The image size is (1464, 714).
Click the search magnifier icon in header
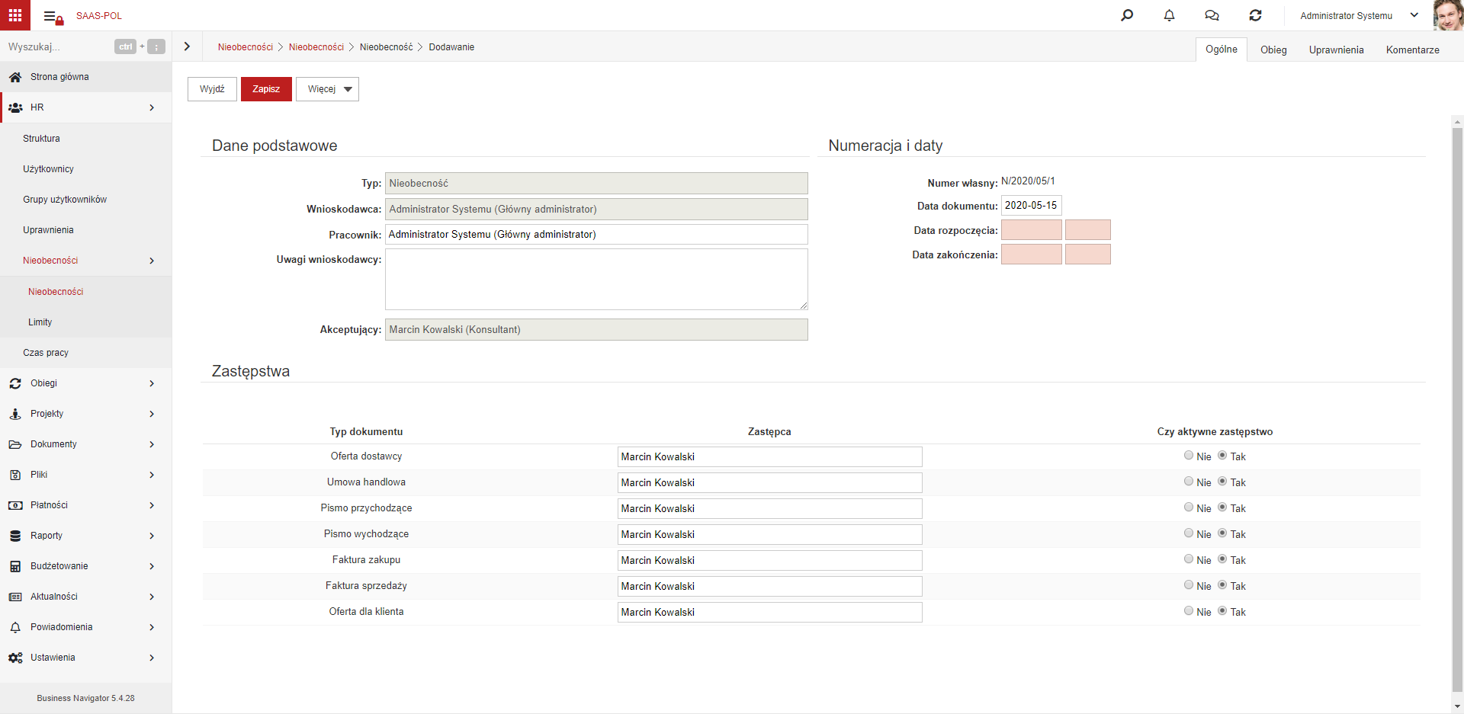click(x=1127, y=15)
